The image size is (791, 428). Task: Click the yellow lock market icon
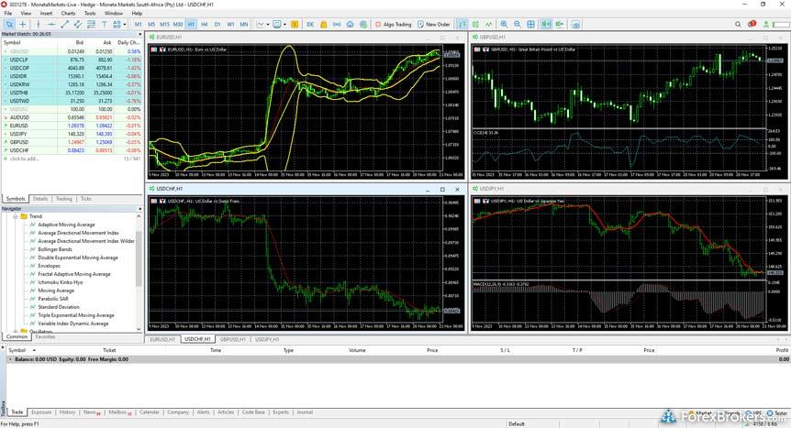(323, 24)
